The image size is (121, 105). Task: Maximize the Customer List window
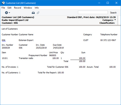[x=108, y=3]
